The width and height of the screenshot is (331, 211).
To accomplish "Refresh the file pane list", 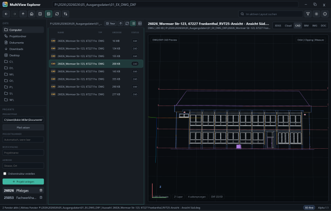I will point(127,23).
